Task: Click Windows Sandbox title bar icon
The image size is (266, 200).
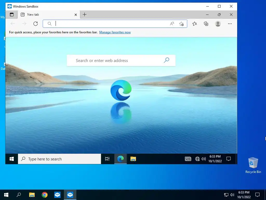Action: [x=10, y=6]
